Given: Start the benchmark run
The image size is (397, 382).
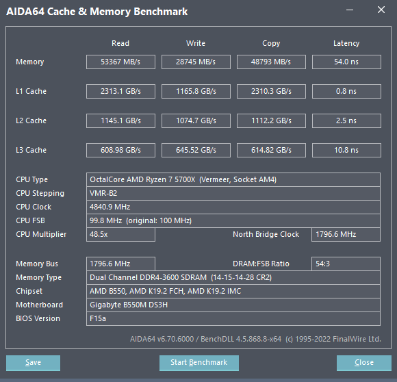Looking at the screenshot, I should [199, 363].
